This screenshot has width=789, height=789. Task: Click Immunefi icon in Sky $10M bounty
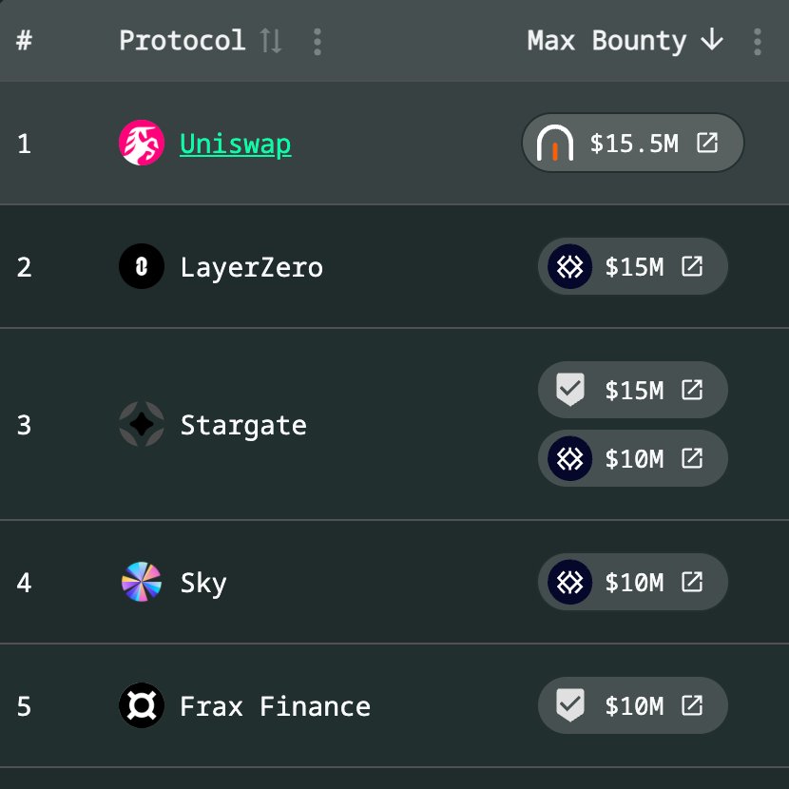click(x=569, y=582)
